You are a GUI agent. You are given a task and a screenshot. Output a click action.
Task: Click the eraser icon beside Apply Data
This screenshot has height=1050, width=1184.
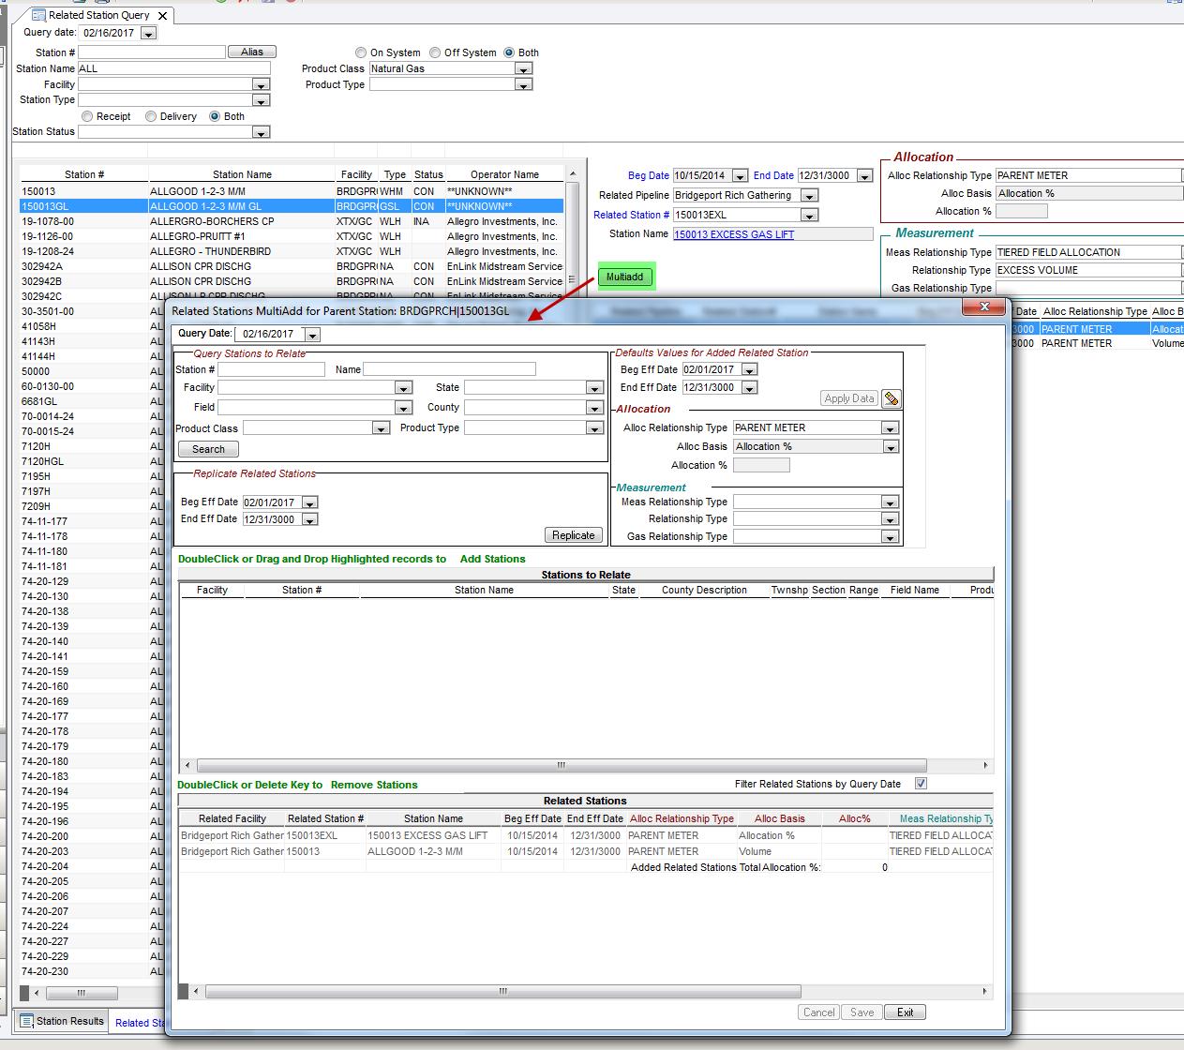892,398
